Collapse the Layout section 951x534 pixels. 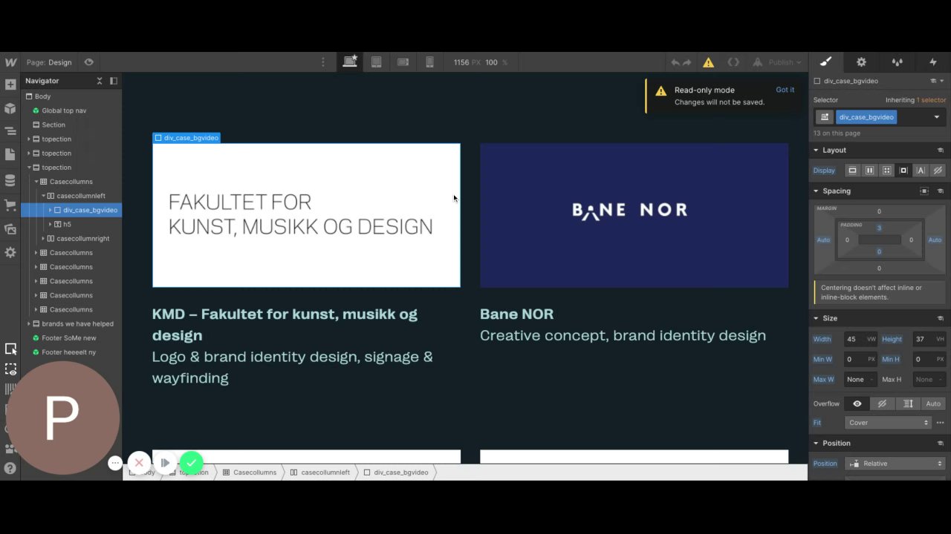[x=816, y=150]
